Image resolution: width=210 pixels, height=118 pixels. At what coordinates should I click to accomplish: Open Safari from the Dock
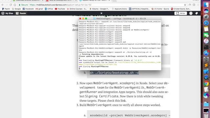click(206, 23)
